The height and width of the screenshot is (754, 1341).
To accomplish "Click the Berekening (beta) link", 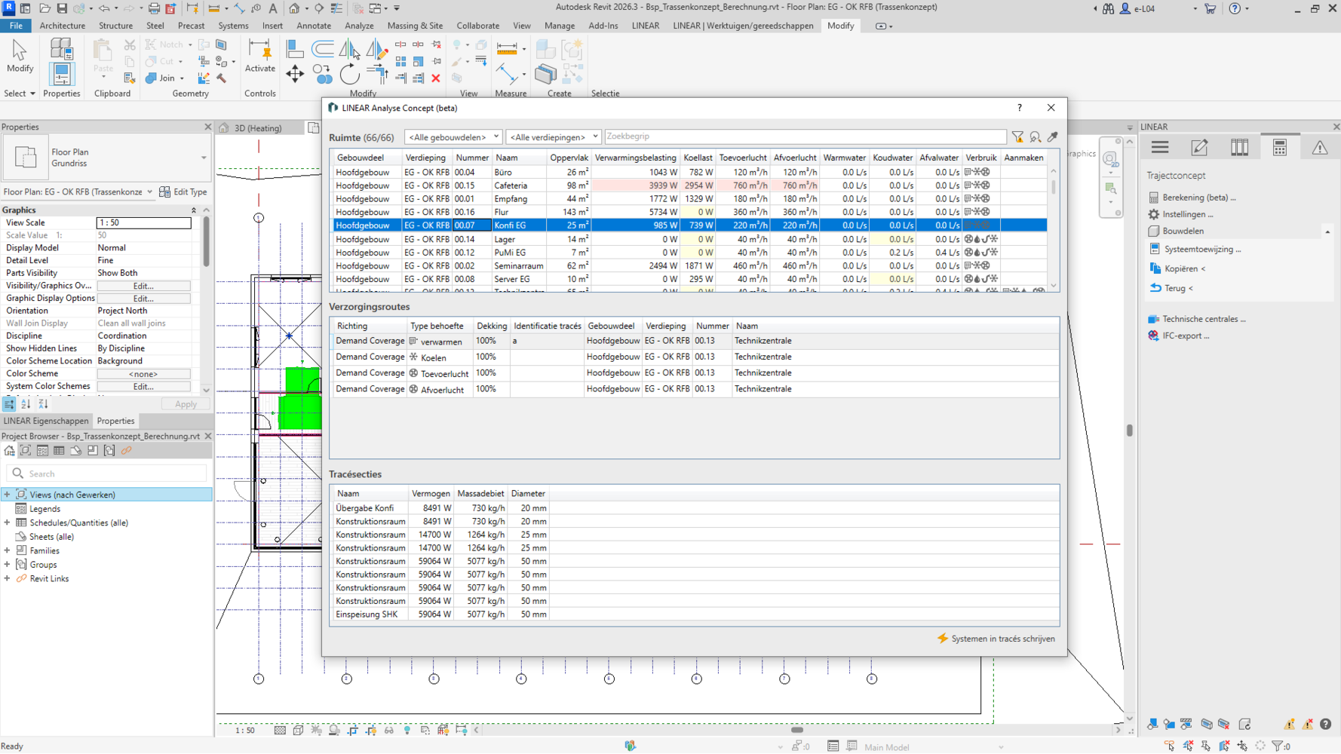I will pos(1198,198).
